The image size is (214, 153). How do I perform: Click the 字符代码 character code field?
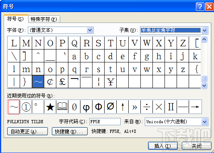(105, 122)
